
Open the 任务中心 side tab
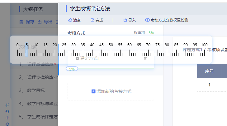pyautogui.click(x=7, y=114)
